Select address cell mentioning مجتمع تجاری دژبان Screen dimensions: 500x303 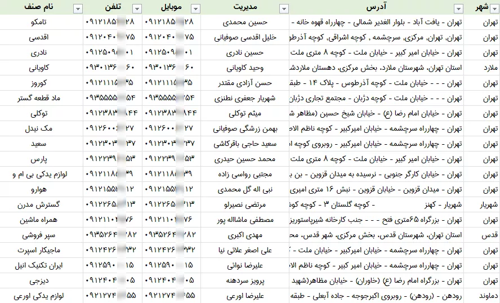tap(376, 98)
